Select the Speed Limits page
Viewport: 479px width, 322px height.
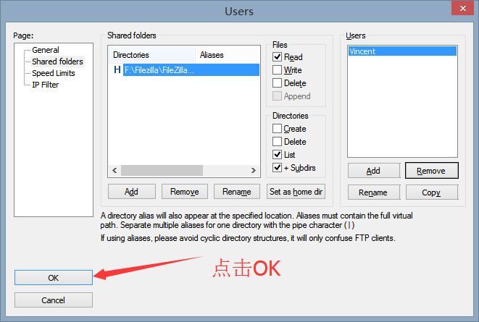point(54,73)
